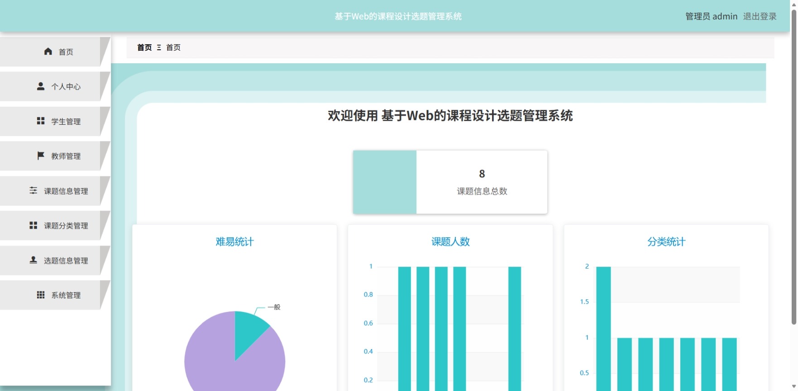This screenshot has width=798, height=391.
Task: Click the 1.5 axis label in 分类统计
Action: pos(584,302)
